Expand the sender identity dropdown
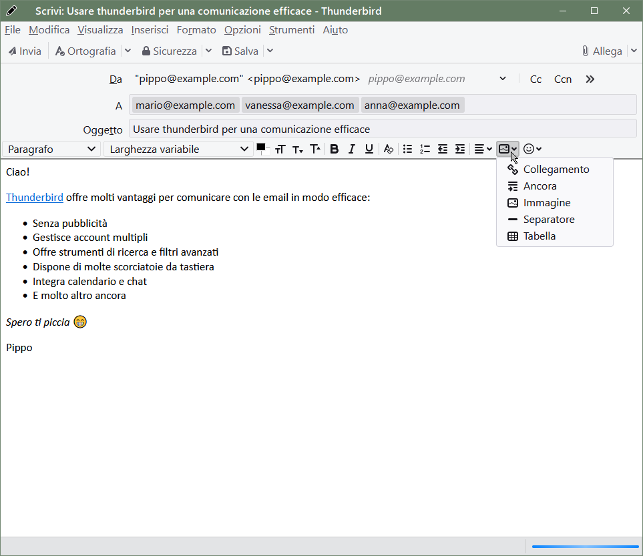The image size is (643, 556). point(503,79)
